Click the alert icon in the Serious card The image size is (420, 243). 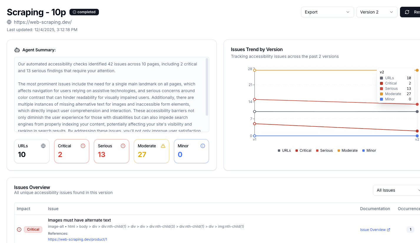[x=123, y=146]
